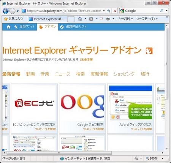Expand the command bar overflow chevron

point(167,17)
